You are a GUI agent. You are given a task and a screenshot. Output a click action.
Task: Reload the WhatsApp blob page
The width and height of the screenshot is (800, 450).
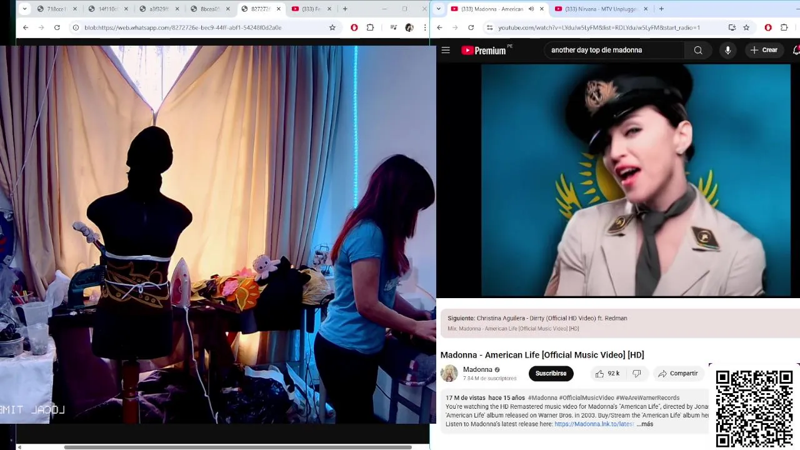point(57,27)
